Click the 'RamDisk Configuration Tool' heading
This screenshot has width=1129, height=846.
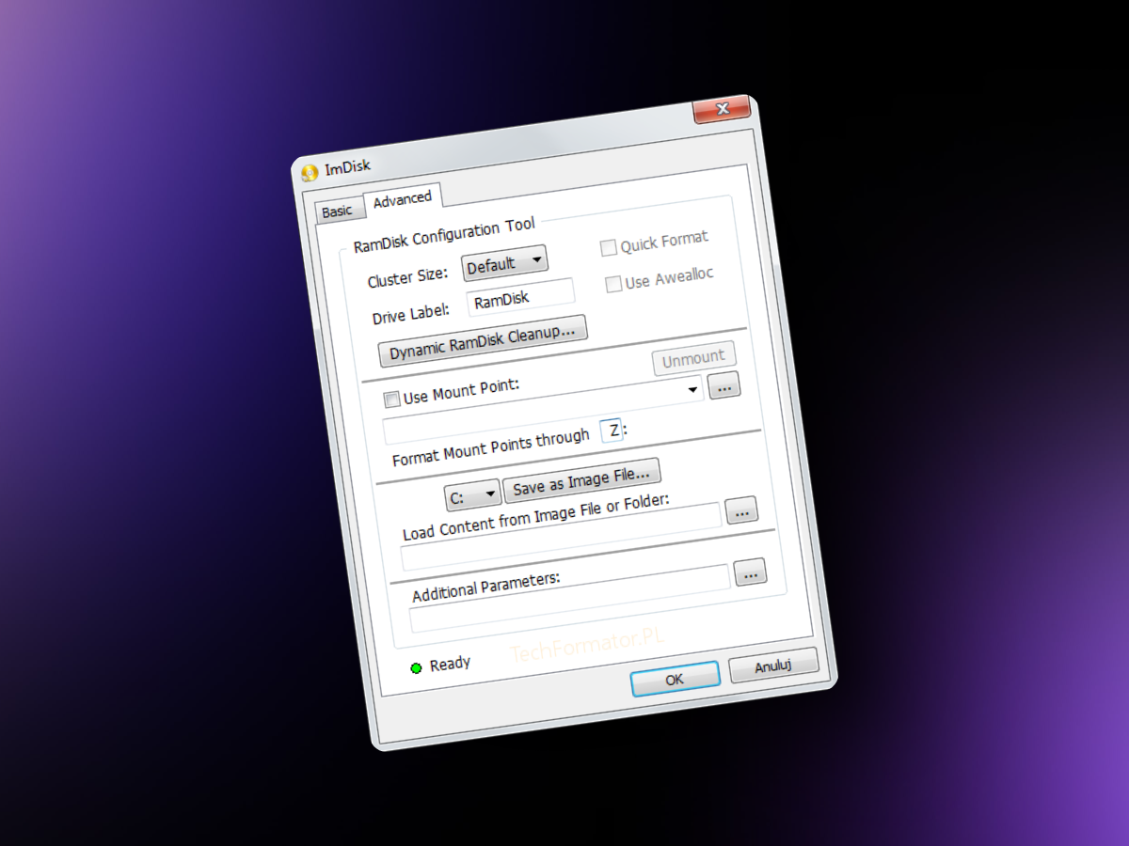tap(444, 235)
